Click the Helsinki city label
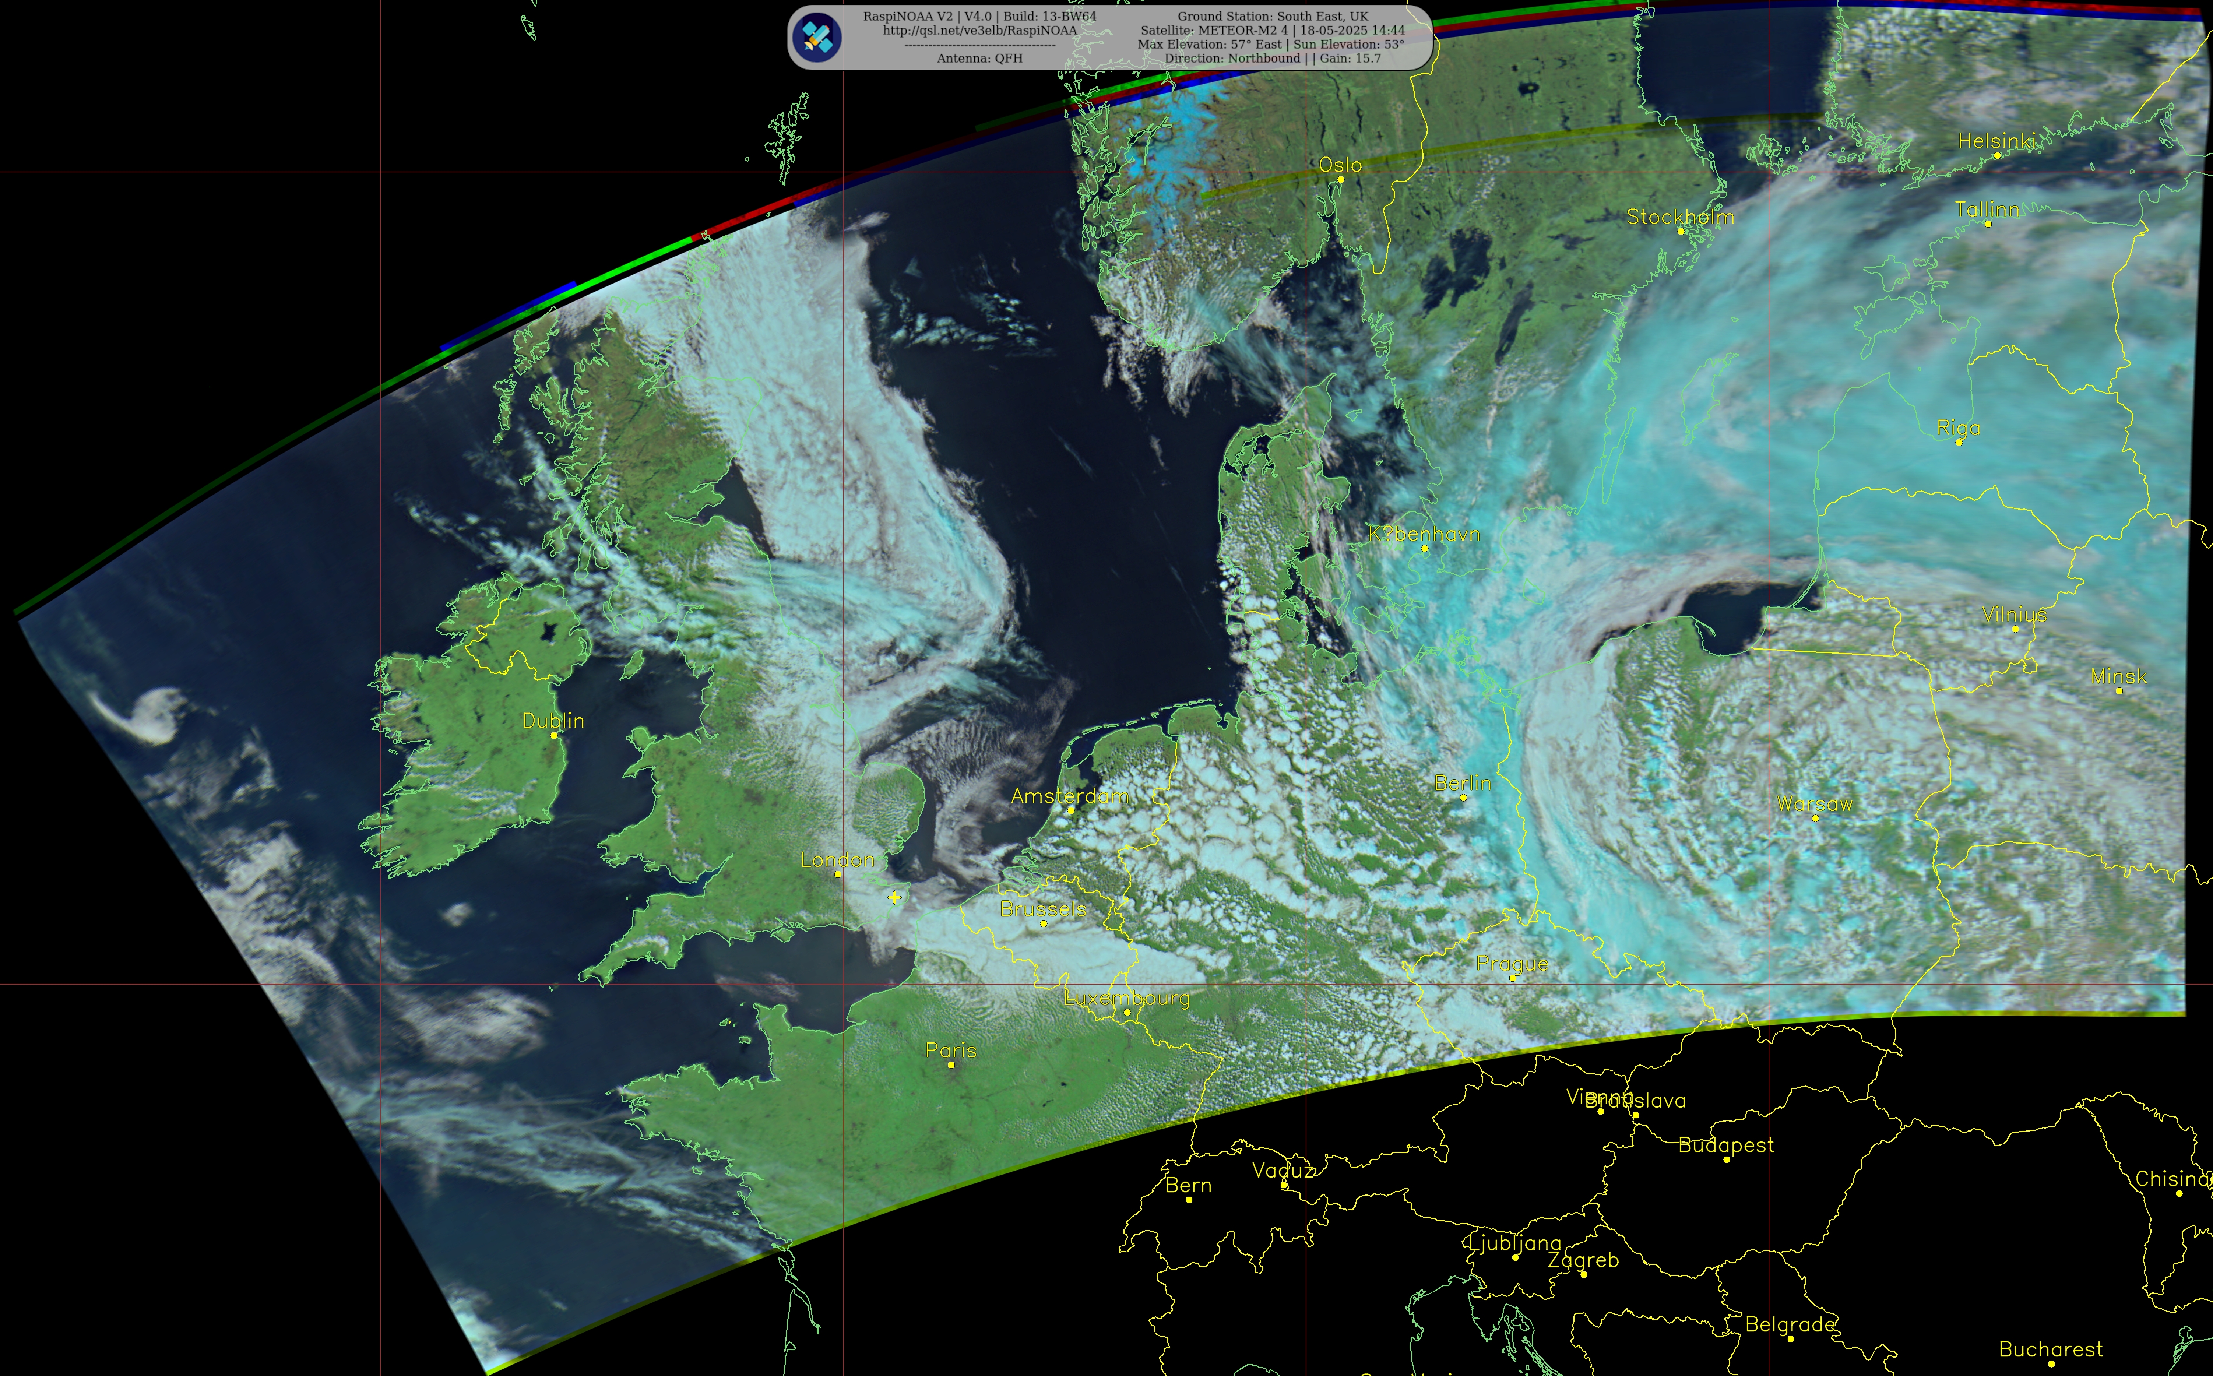 tap(1997, 141)
